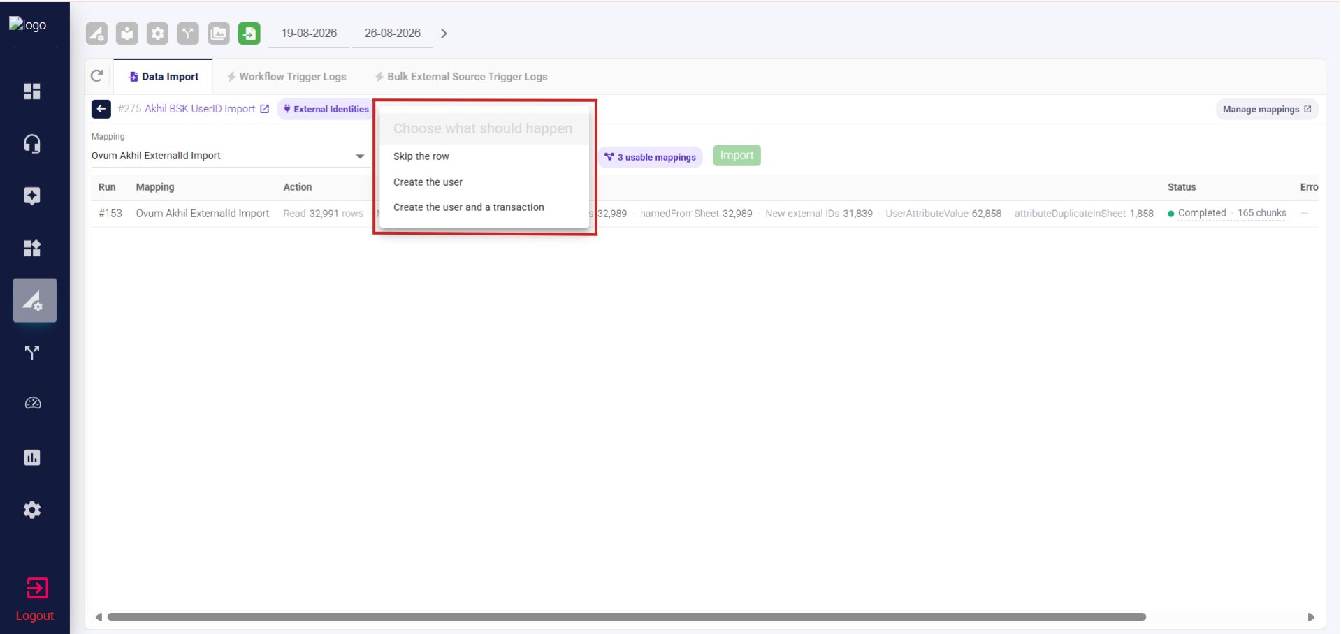Click the branch toolbar icon at top
Image resolution: width=1341 pixels, height=634 pixels.
point(188,34)
